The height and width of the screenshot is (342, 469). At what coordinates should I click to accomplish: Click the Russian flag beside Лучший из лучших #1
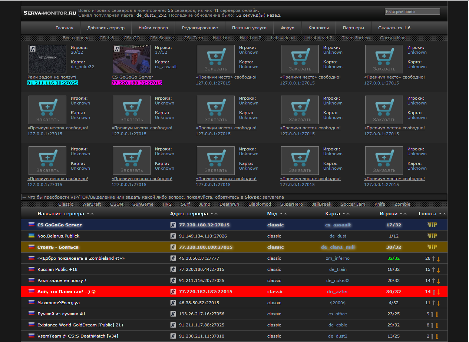tap(32, 314)
